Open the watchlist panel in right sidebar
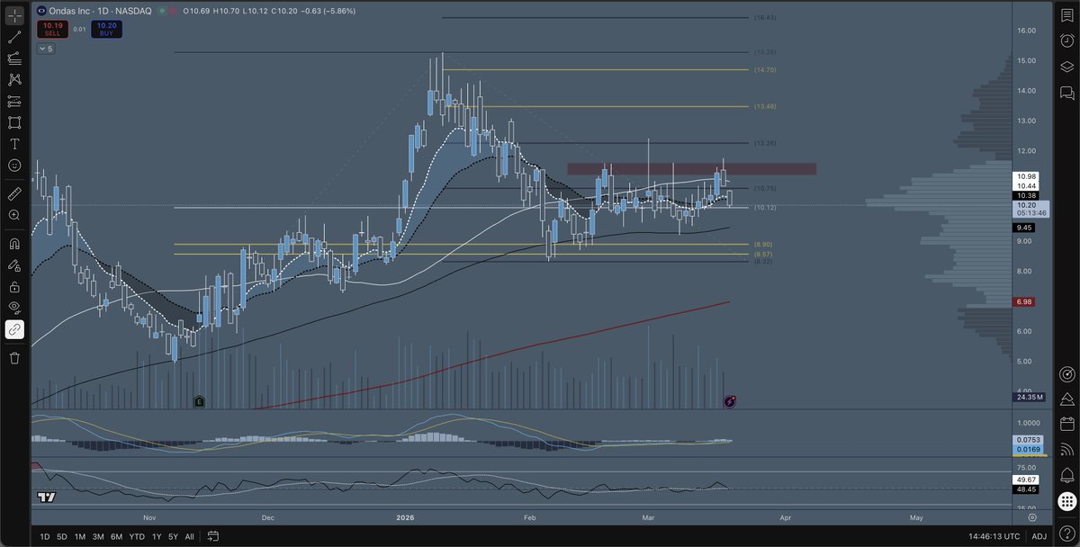Image resolution: width=1080 pixels, height=547 pixels. coord(1066,15)
